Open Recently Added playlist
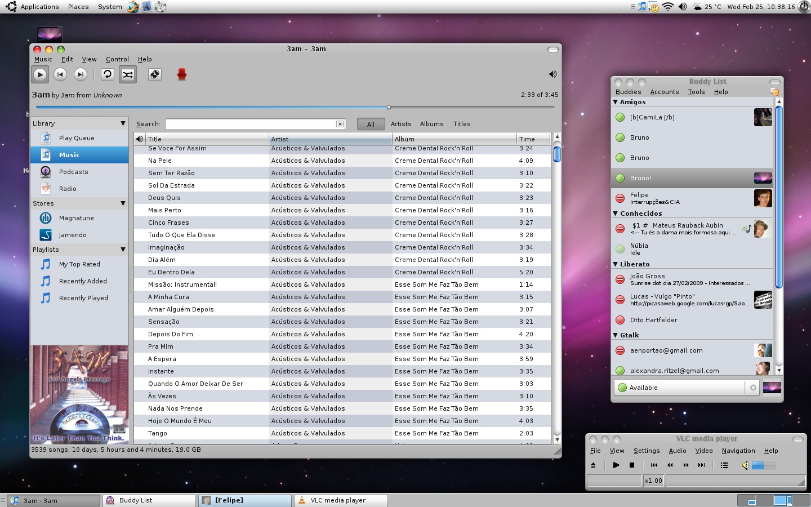The image size is (811, 507). point(79,281)
